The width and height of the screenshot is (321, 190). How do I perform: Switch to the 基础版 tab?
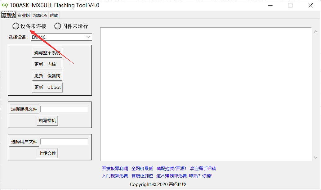8,15
